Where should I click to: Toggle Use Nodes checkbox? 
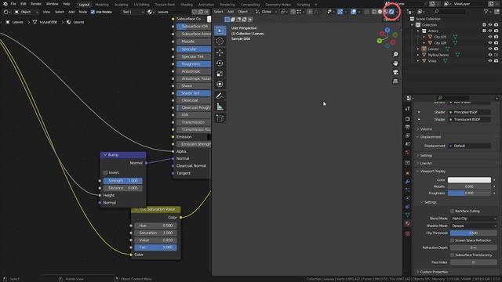93,12
